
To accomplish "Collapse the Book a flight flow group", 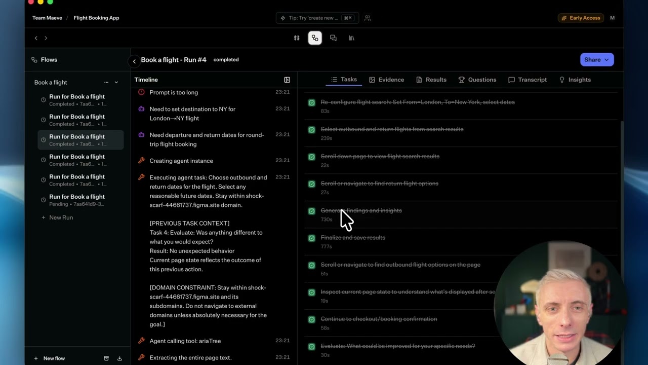I will [x=116, y=82].
